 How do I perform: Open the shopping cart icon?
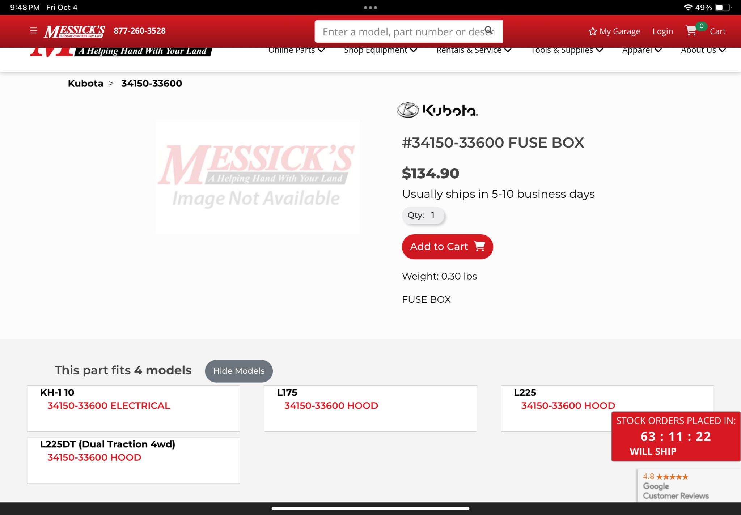tap(691, 31)
